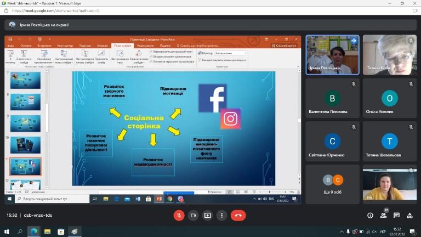Viewport: 421px width, 237px height.
Task: Select Тетяна Шевельова participant tile
Action: 390,142
